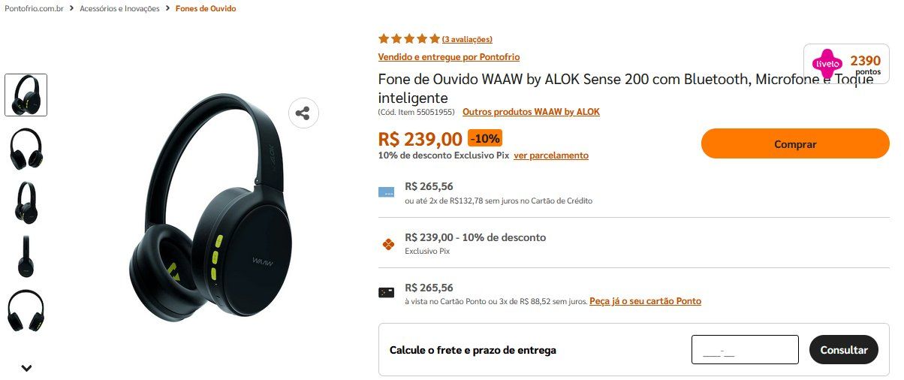Open the 3 avaliações reviews link
Image resolution: width=904 pixels, height=380 pixels.
tap(467, 39)
